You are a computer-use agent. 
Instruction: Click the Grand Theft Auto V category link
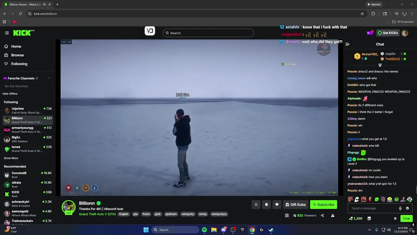click(x=97, y=214)
